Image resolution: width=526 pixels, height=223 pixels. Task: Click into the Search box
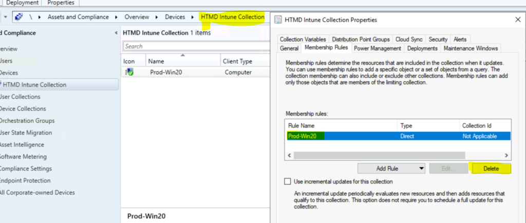197,46
